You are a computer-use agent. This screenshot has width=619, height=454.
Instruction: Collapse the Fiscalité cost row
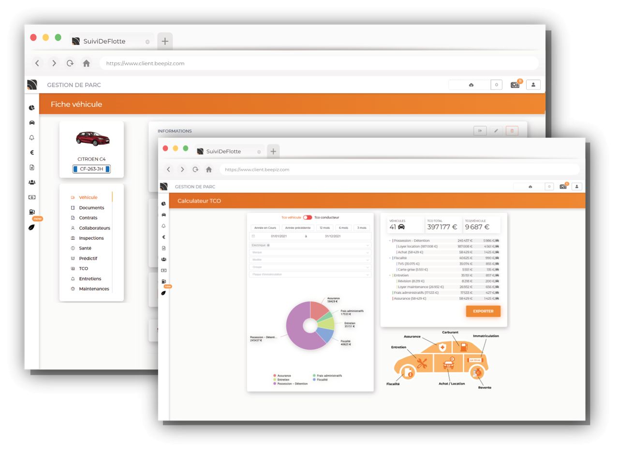390,258
